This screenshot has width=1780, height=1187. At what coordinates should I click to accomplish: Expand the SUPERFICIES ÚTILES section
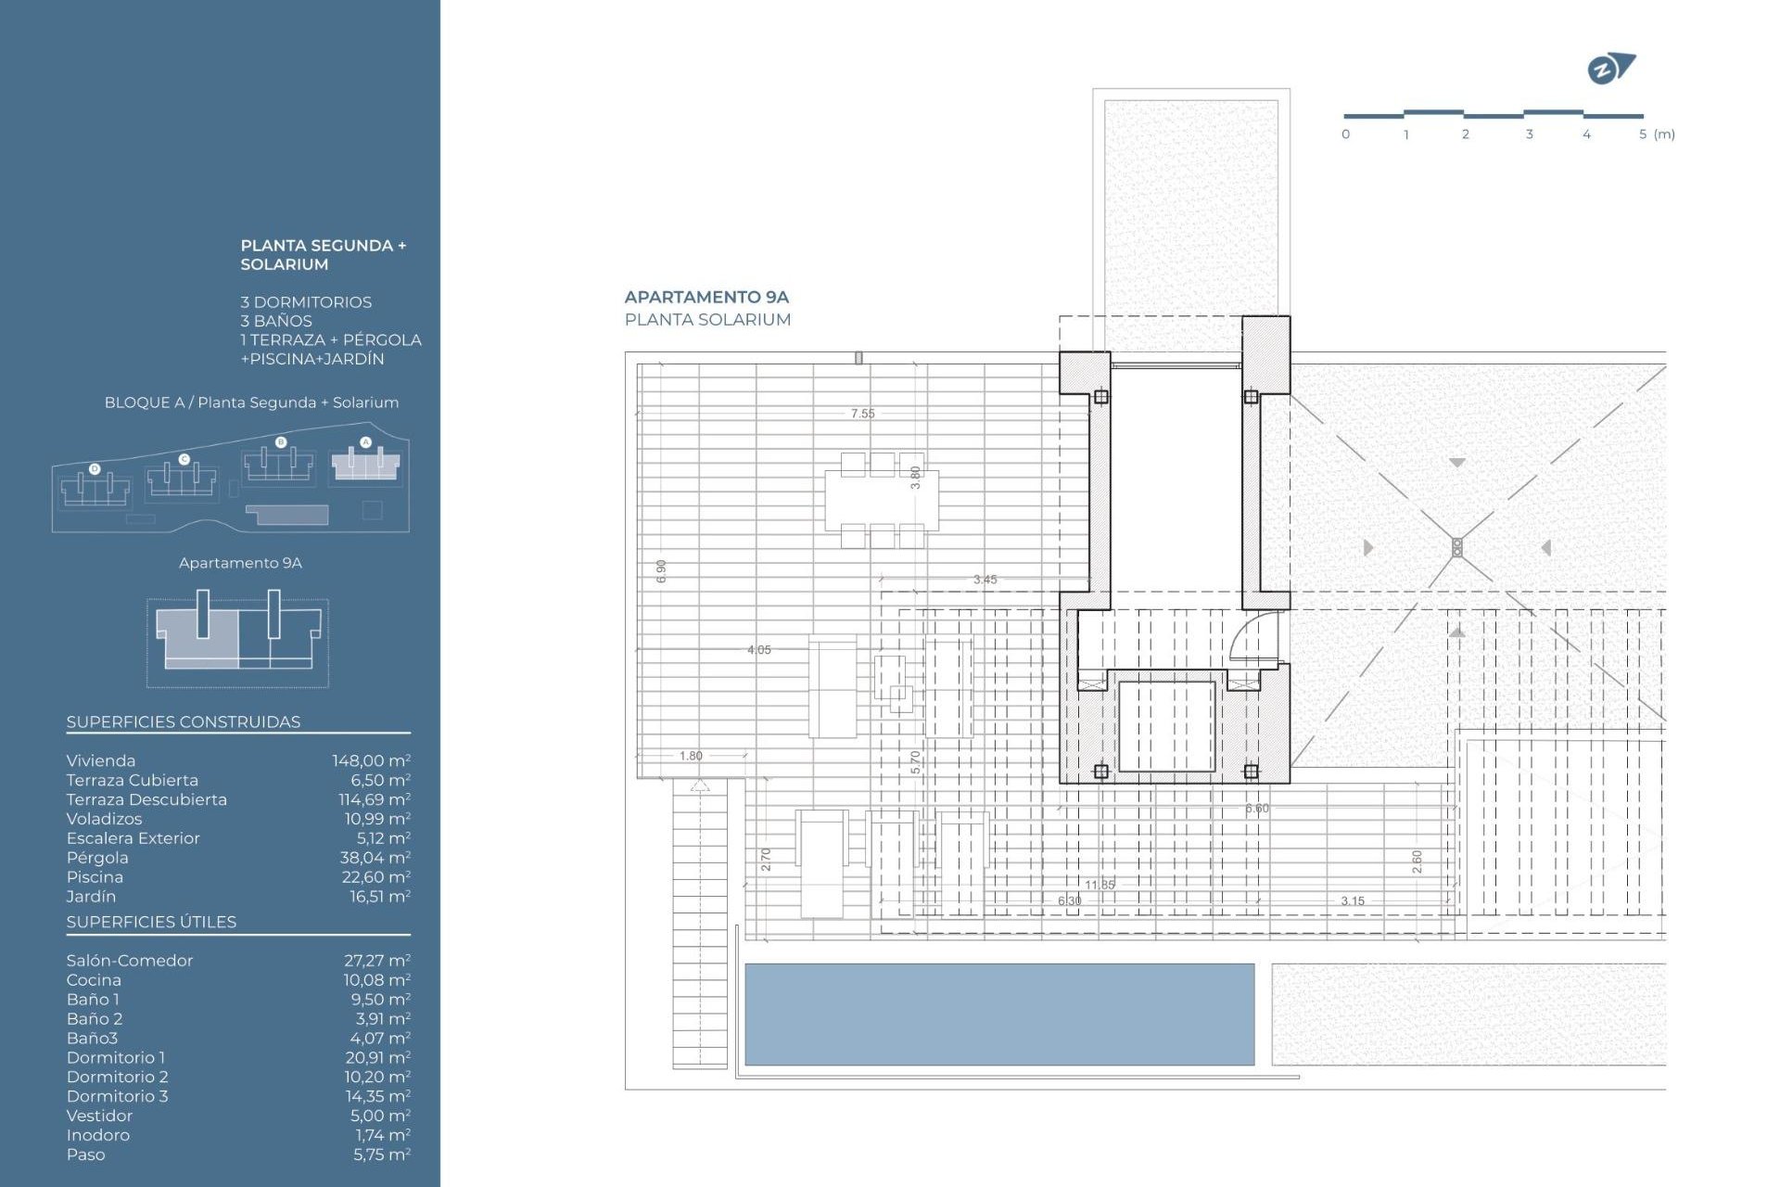point(151,923)
